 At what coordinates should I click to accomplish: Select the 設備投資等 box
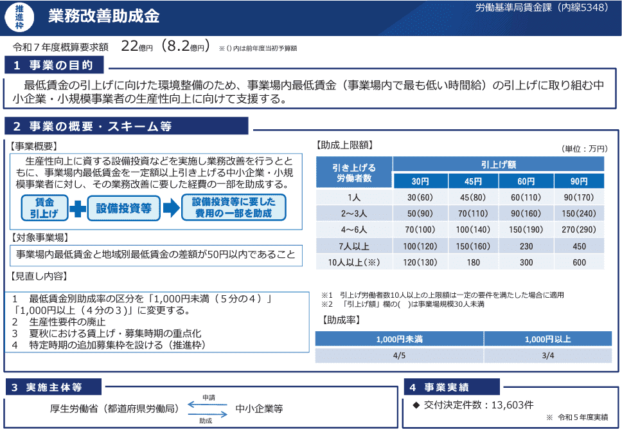click(x=123, y=208)
